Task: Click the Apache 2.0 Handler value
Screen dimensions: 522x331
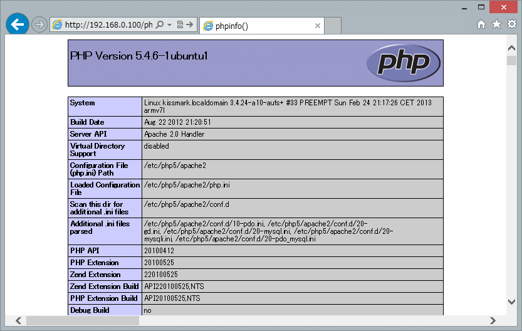Action: (x=174, y=134)
